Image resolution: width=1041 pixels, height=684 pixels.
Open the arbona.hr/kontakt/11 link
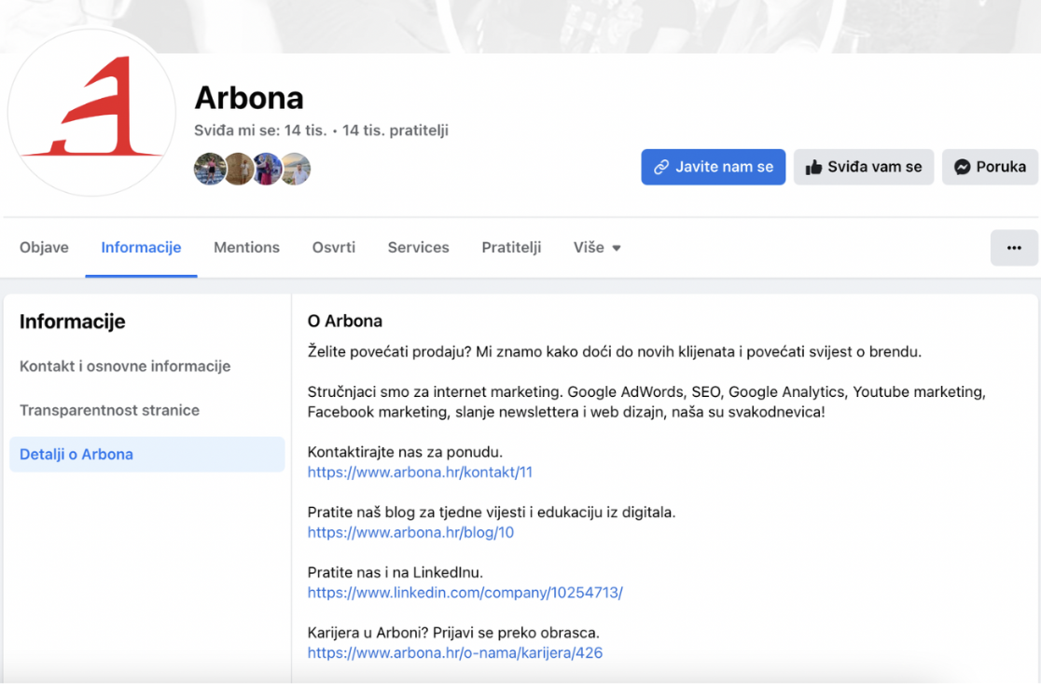(420, 472)
